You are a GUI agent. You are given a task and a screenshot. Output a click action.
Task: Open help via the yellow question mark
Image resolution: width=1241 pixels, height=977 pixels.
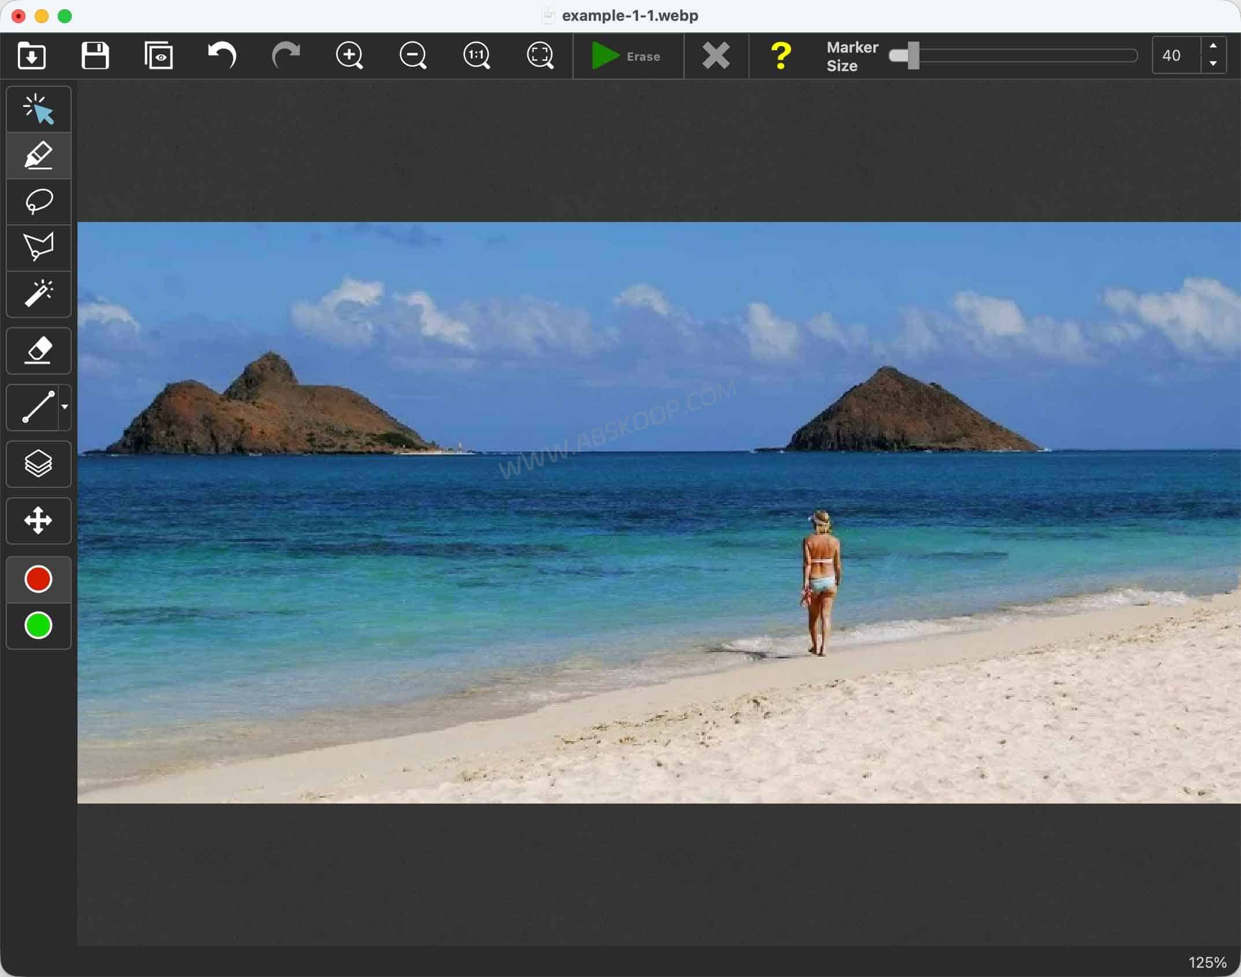click(x=781, y=56)
